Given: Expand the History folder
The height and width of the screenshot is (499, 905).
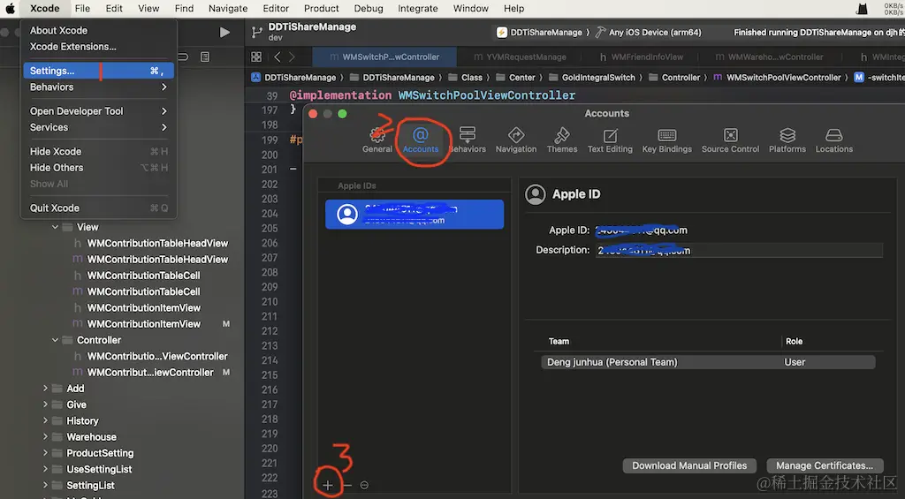Looking at the screenshot, I should tap(45, 421).
